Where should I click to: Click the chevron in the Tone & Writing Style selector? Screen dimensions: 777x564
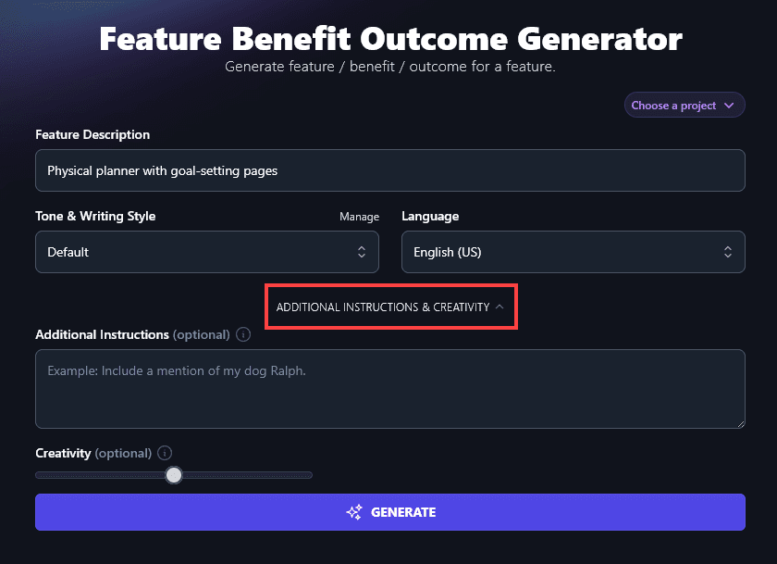pyautogui.click(x=364, y=251)
